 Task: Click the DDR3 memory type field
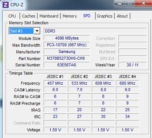(x=95, y=31)
